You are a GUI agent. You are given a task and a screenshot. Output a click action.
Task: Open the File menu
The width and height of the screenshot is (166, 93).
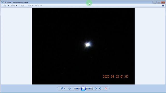5,6
